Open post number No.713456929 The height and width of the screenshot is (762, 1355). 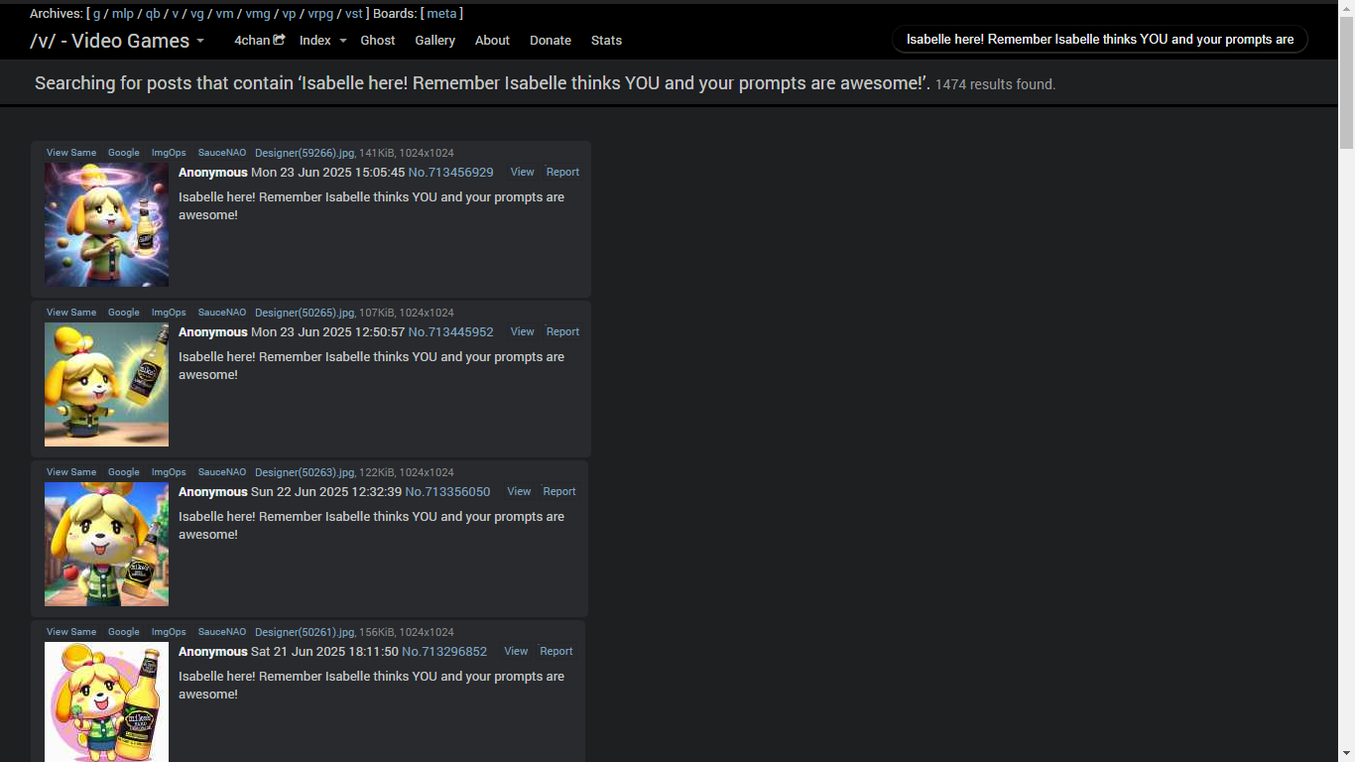450,173
